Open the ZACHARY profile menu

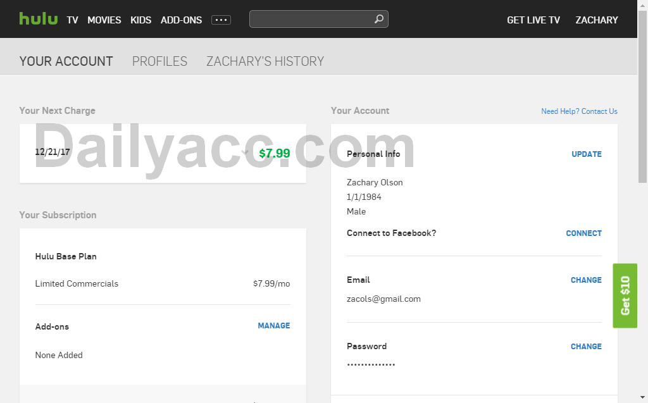click(x=597, y=20)
